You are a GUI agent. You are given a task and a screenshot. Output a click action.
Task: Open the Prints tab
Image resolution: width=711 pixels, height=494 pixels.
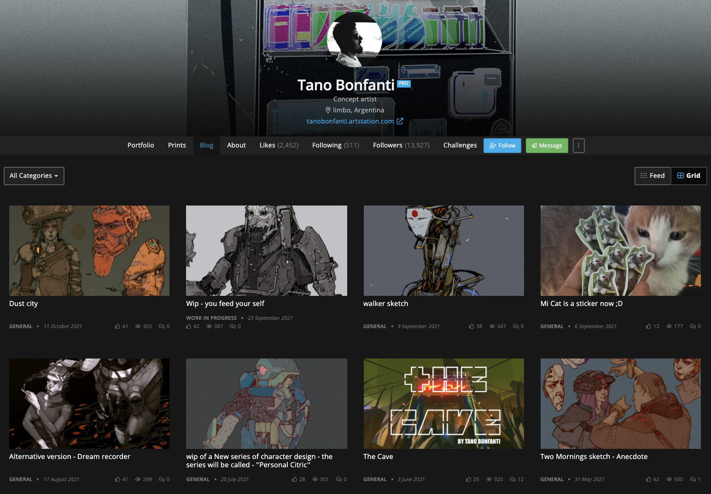click(x=177, y=145)
